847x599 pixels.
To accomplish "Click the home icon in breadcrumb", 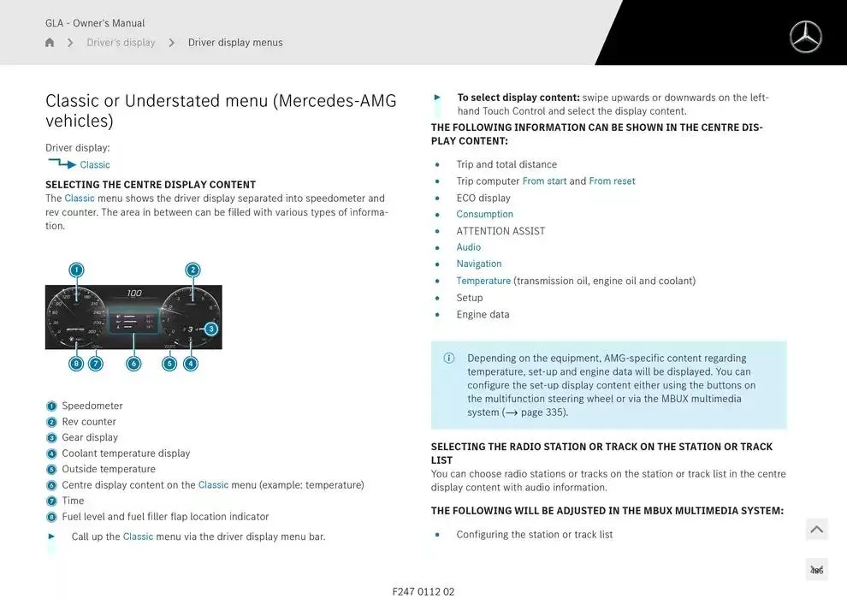I will coord(50,43).
